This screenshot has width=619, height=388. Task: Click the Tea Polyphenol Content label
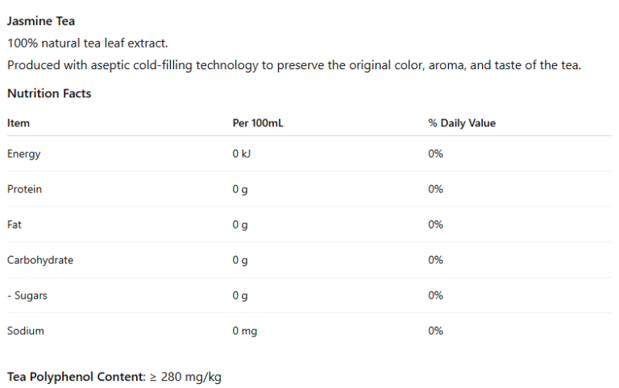[x=77, y=377]
